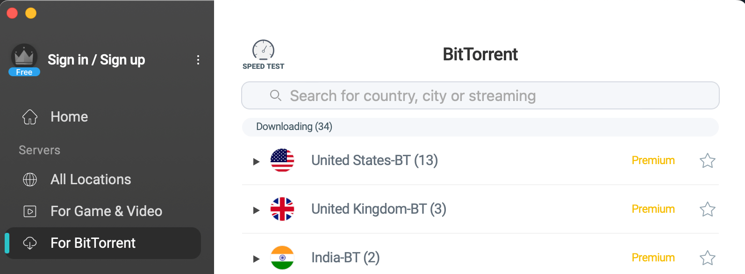Screen dimensions: 745x274
Task: Expand the United States-BT server list
Action: pos(256,162)
